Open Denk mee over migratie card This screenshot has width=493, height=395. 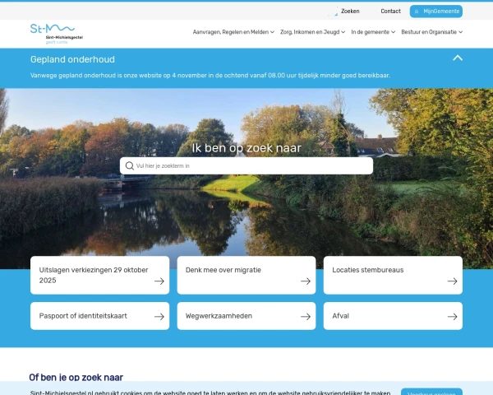coord(246,276)
